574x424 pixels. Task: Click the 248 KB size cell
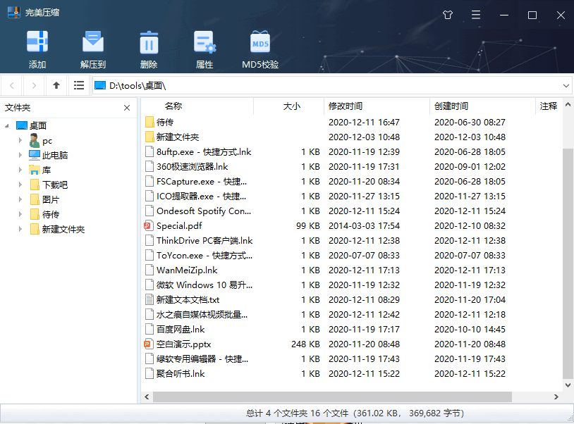coord(305,344)
